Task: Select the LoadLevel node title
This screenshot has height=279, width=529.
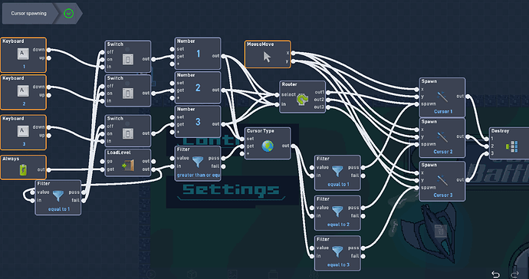Action: (x=119, y=153)
